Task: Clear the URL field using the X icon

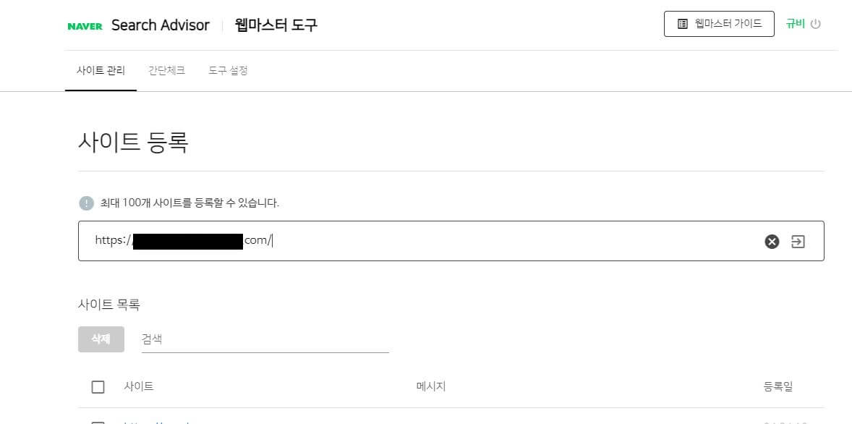Action: coord(772,241)
